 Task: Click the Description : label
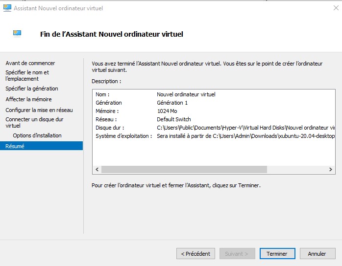[106, 81]
